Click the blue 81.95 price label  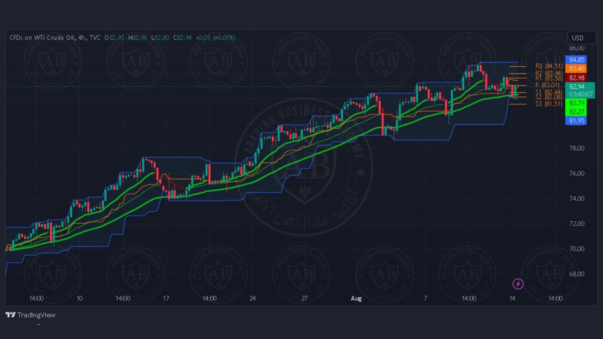coord(576,120)
